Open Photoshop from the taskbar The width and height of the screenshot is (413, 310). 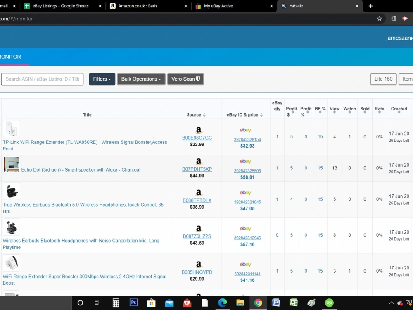(133, 303)
